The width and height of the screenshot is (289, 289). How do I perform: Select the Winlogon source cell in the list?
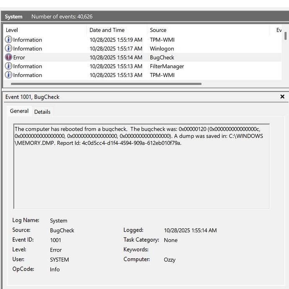162,49
